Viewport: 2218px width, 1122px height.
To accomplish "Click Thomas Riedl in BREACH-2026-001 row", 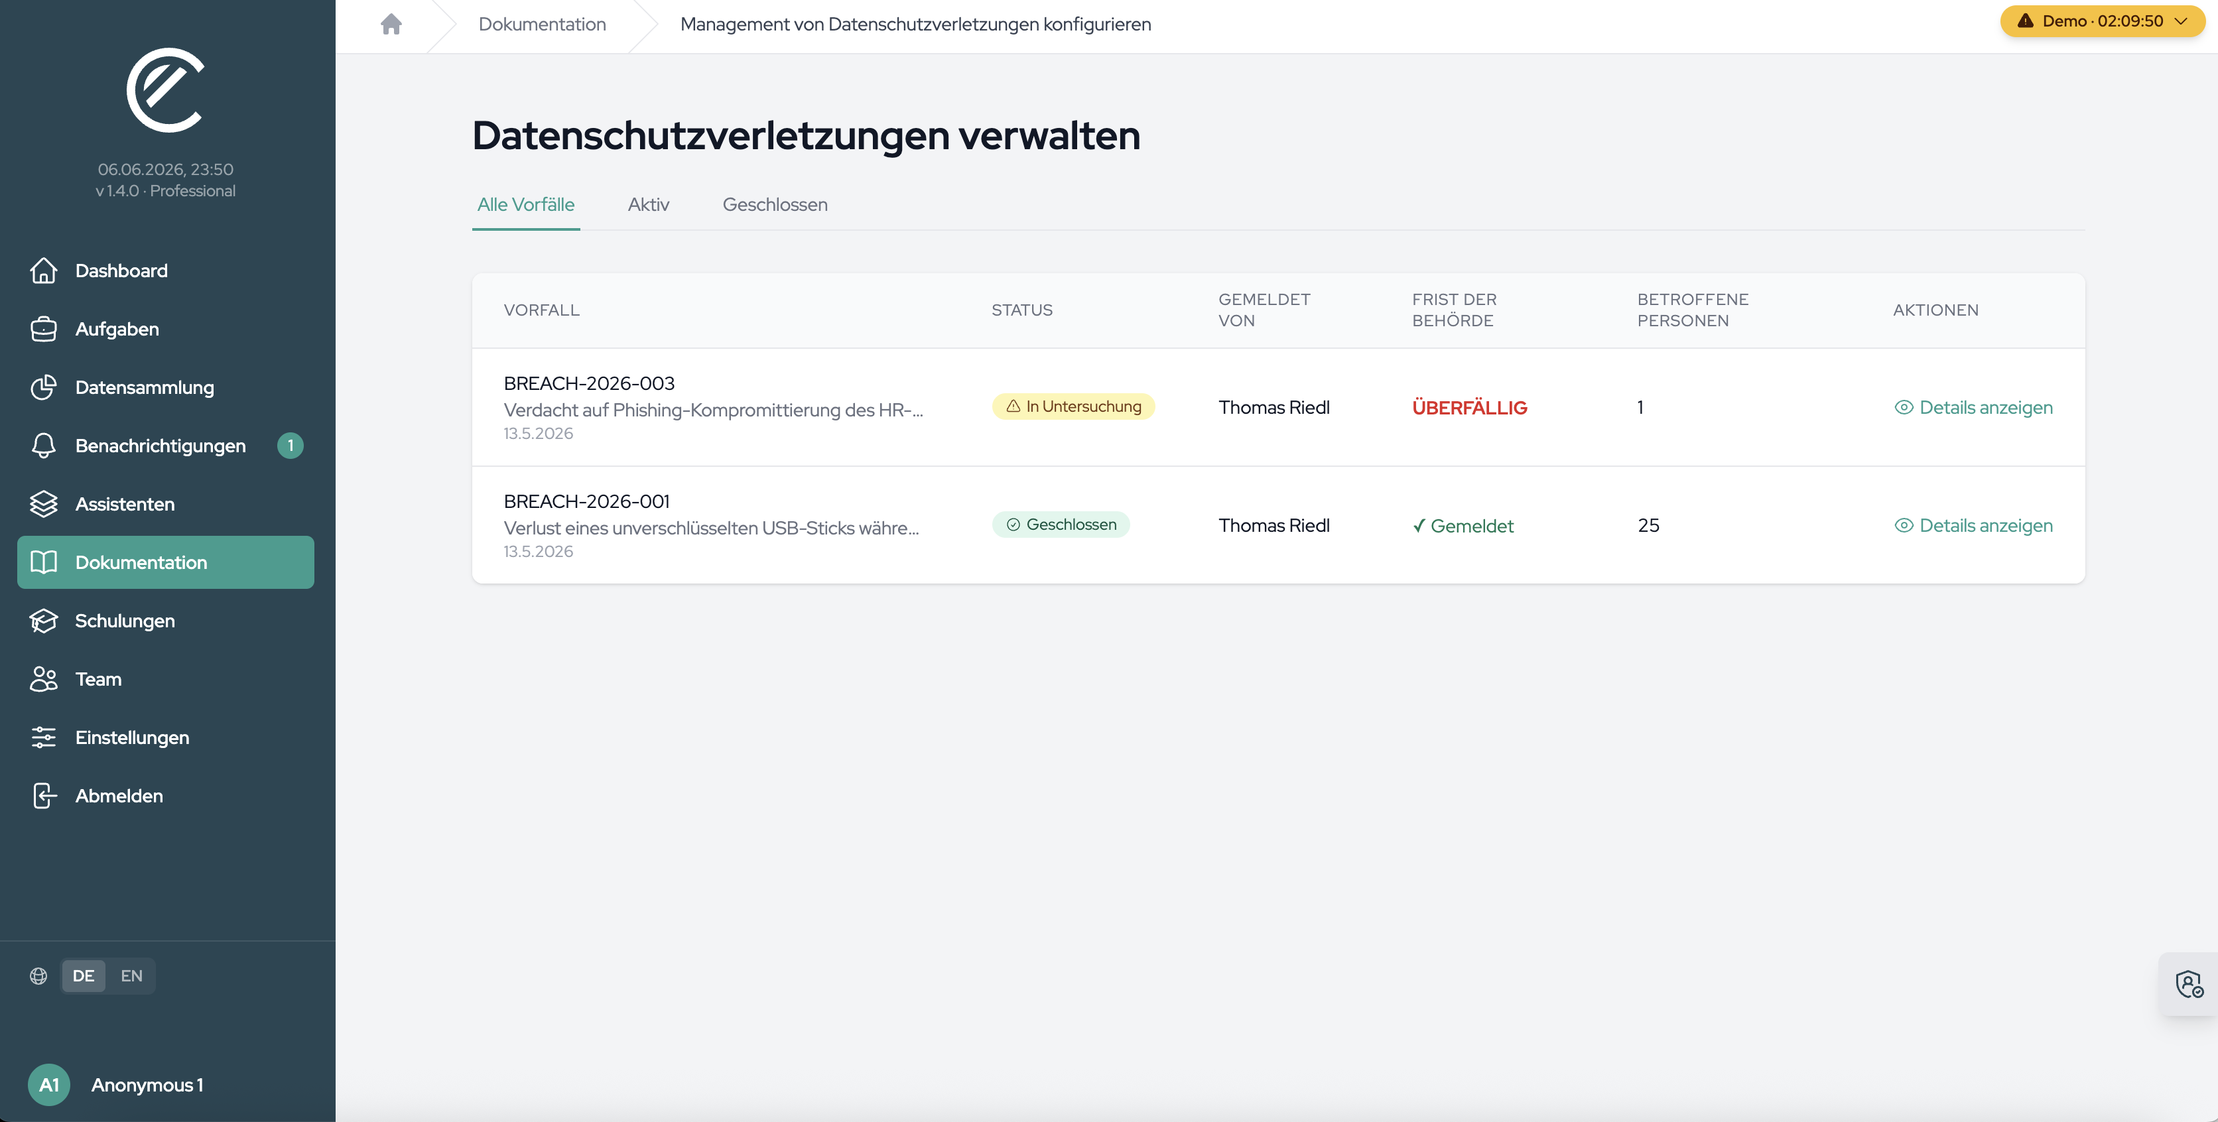I will click(x=1273, y=525).
